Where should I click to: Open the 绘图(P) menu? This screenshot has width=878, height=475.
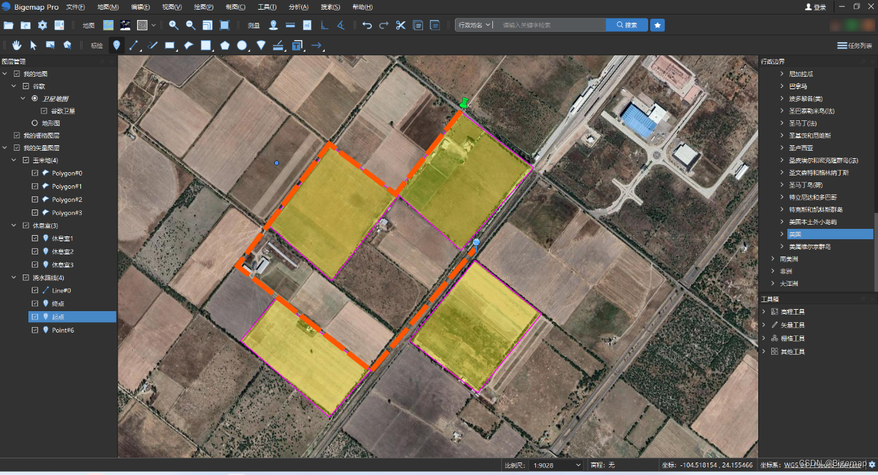click(204, 7)
